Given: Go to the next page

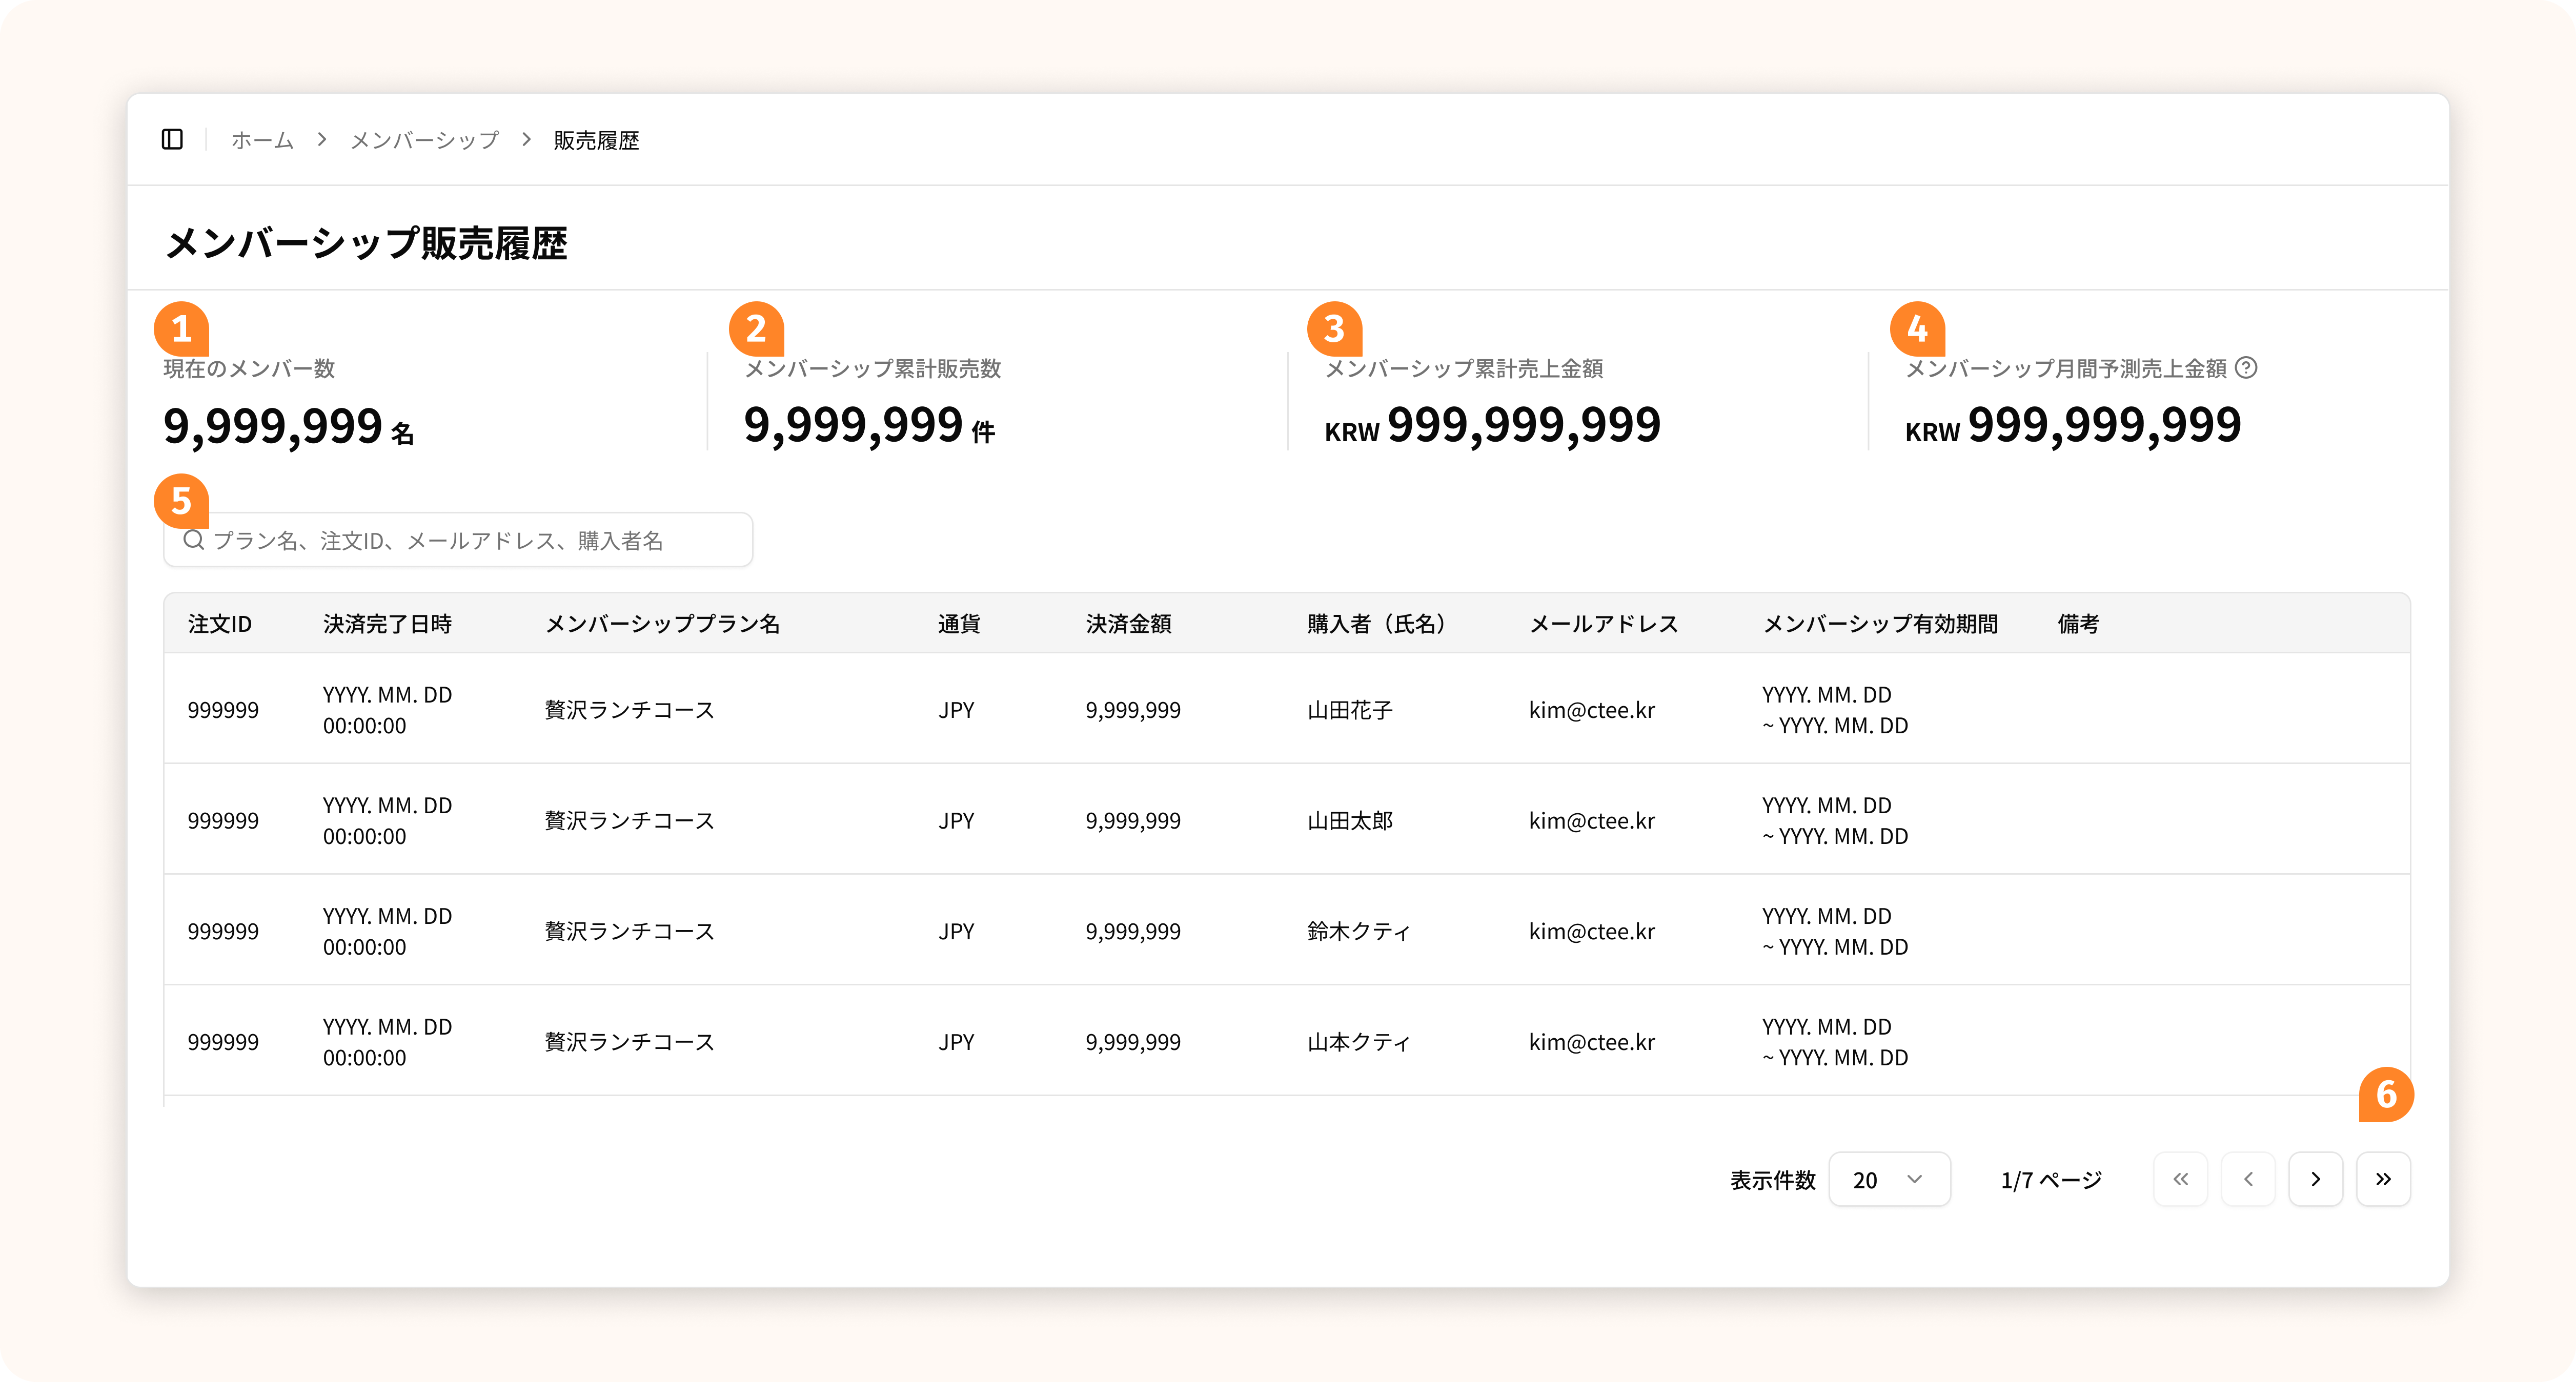Looking at the screenshot, I should pos(2315,1179).
